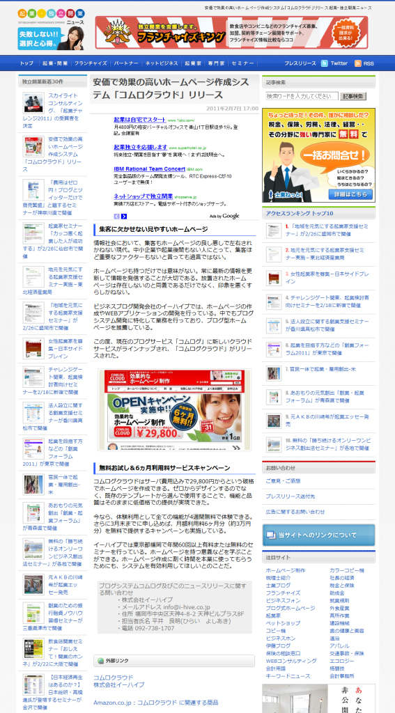Screen dimensions: 395x713
Task: Click the WEBコンサルティング featured site link
Action: (x=291, y=661)
